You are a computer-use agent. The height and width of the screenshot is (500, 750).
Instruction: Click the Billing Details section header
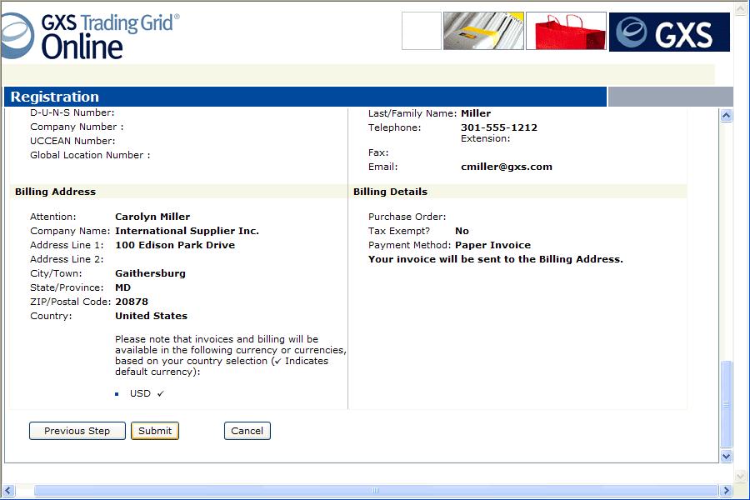[x=390, y=192]
